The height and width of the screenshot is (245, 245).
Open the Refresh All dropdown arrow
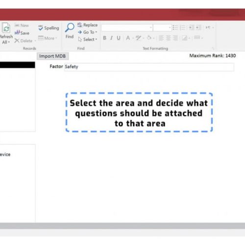click(x=9, y=42)
